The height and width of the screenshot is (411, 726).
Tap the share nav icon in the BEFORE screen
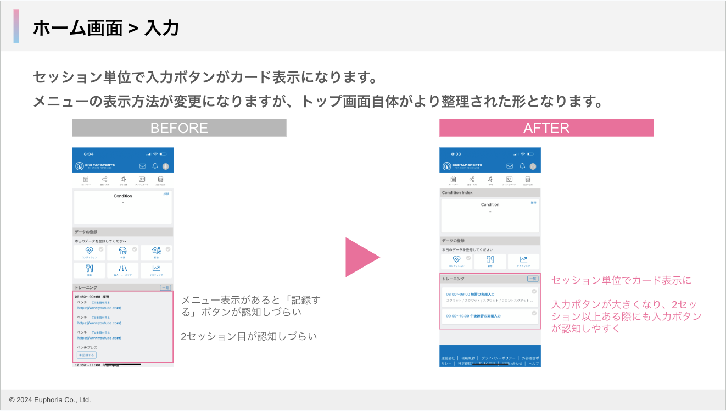pyautogui.click(x=104, y=180)
